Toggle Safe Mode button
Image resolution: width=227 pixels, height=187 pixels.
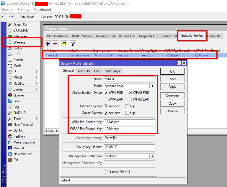click(x=27, y=17)
